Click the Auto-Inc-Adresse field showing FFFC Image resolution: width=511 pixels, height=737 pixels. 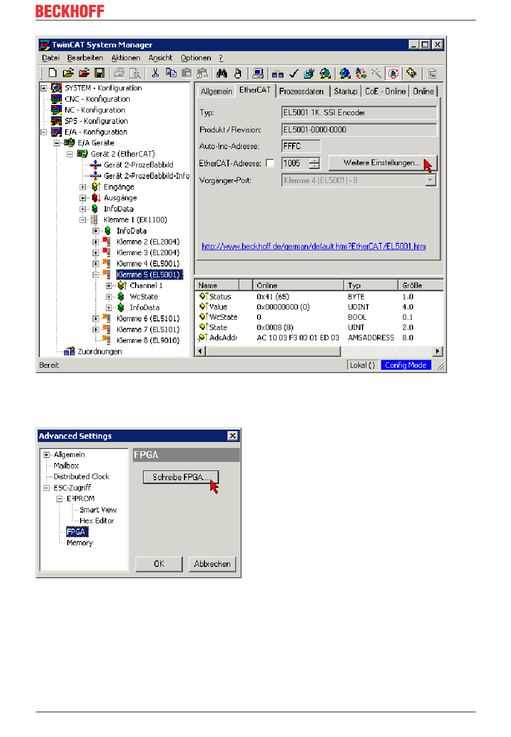pyautogui.click(x=301, y=146)
